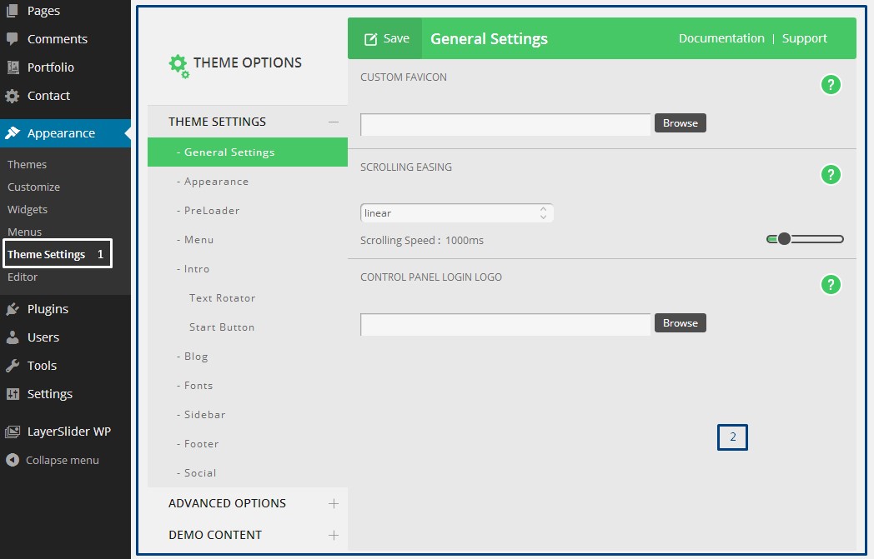Adjust the Scrolling Speed slider
Image resolution: width=874 pixels, height=559 pixels.
click(783, 238)
